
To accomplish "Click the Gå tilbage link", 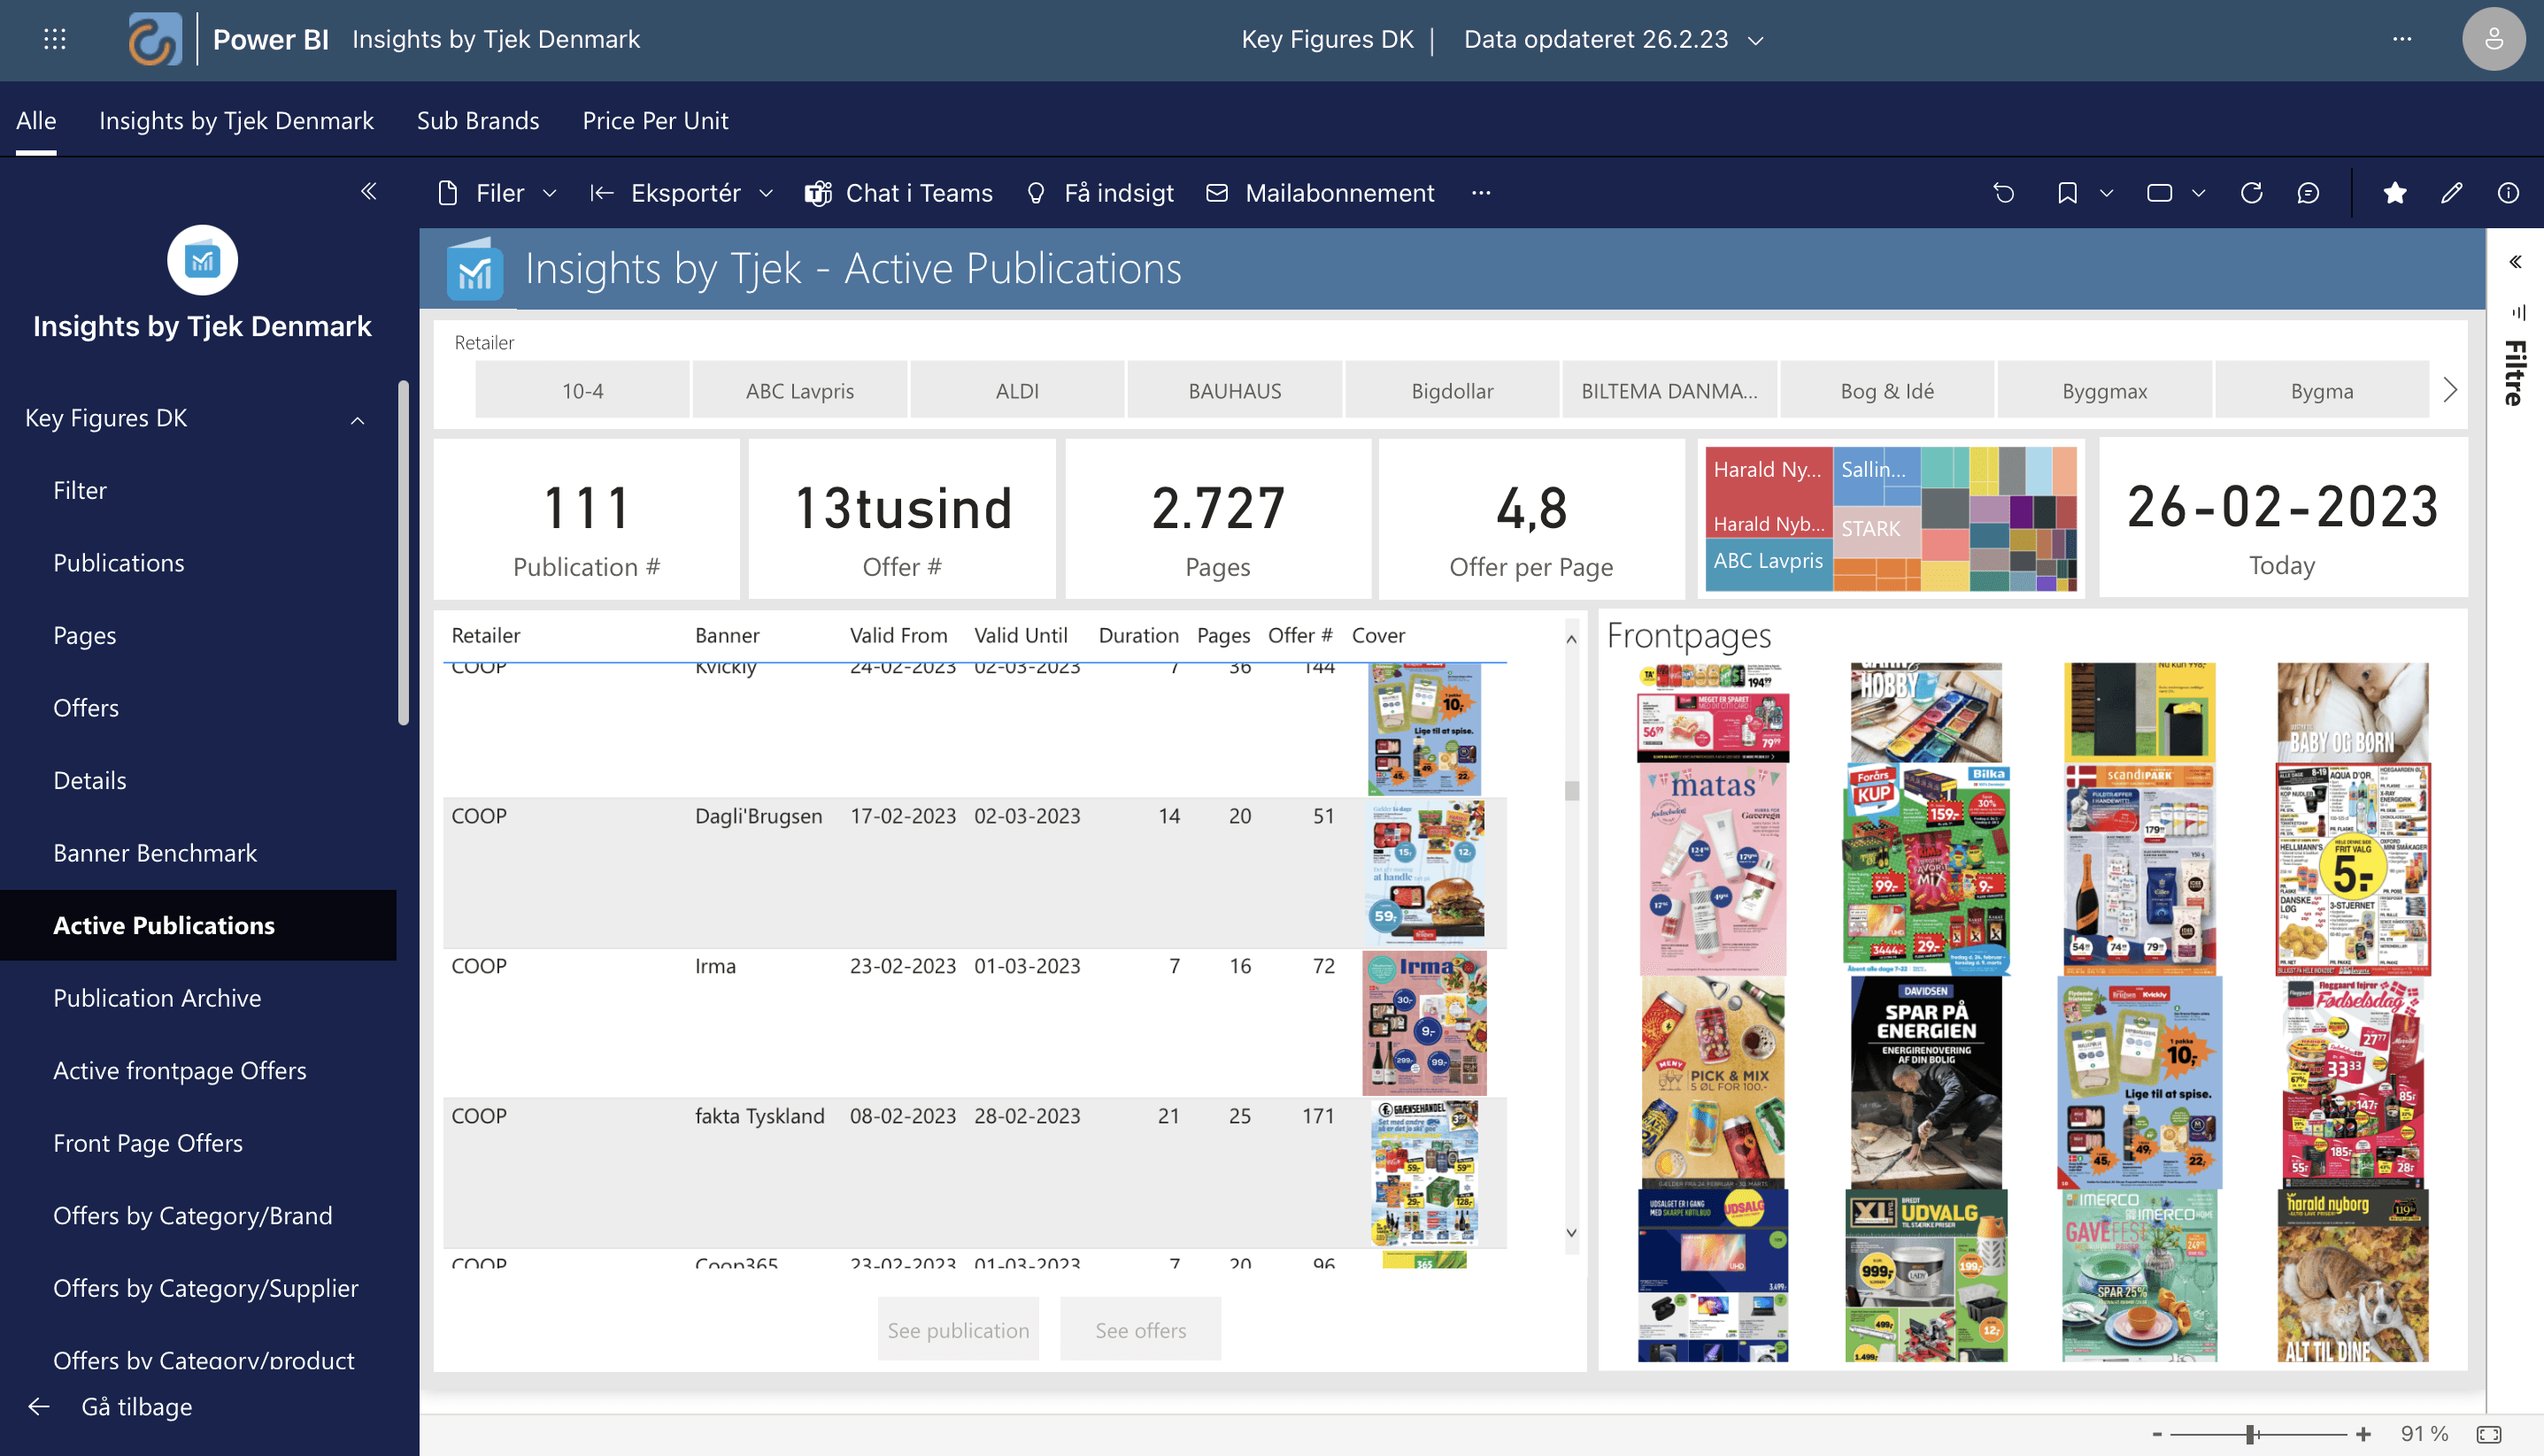I will [x=136, y=1406].
